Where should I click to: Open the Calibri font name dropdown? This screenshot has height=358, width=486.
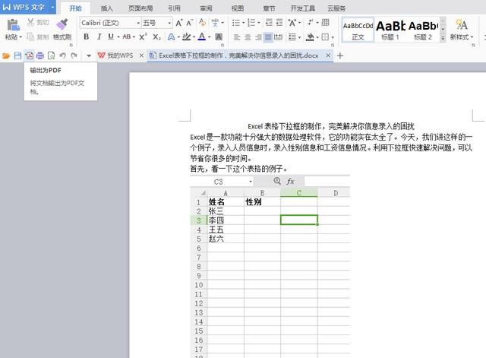tap(138, 23)
